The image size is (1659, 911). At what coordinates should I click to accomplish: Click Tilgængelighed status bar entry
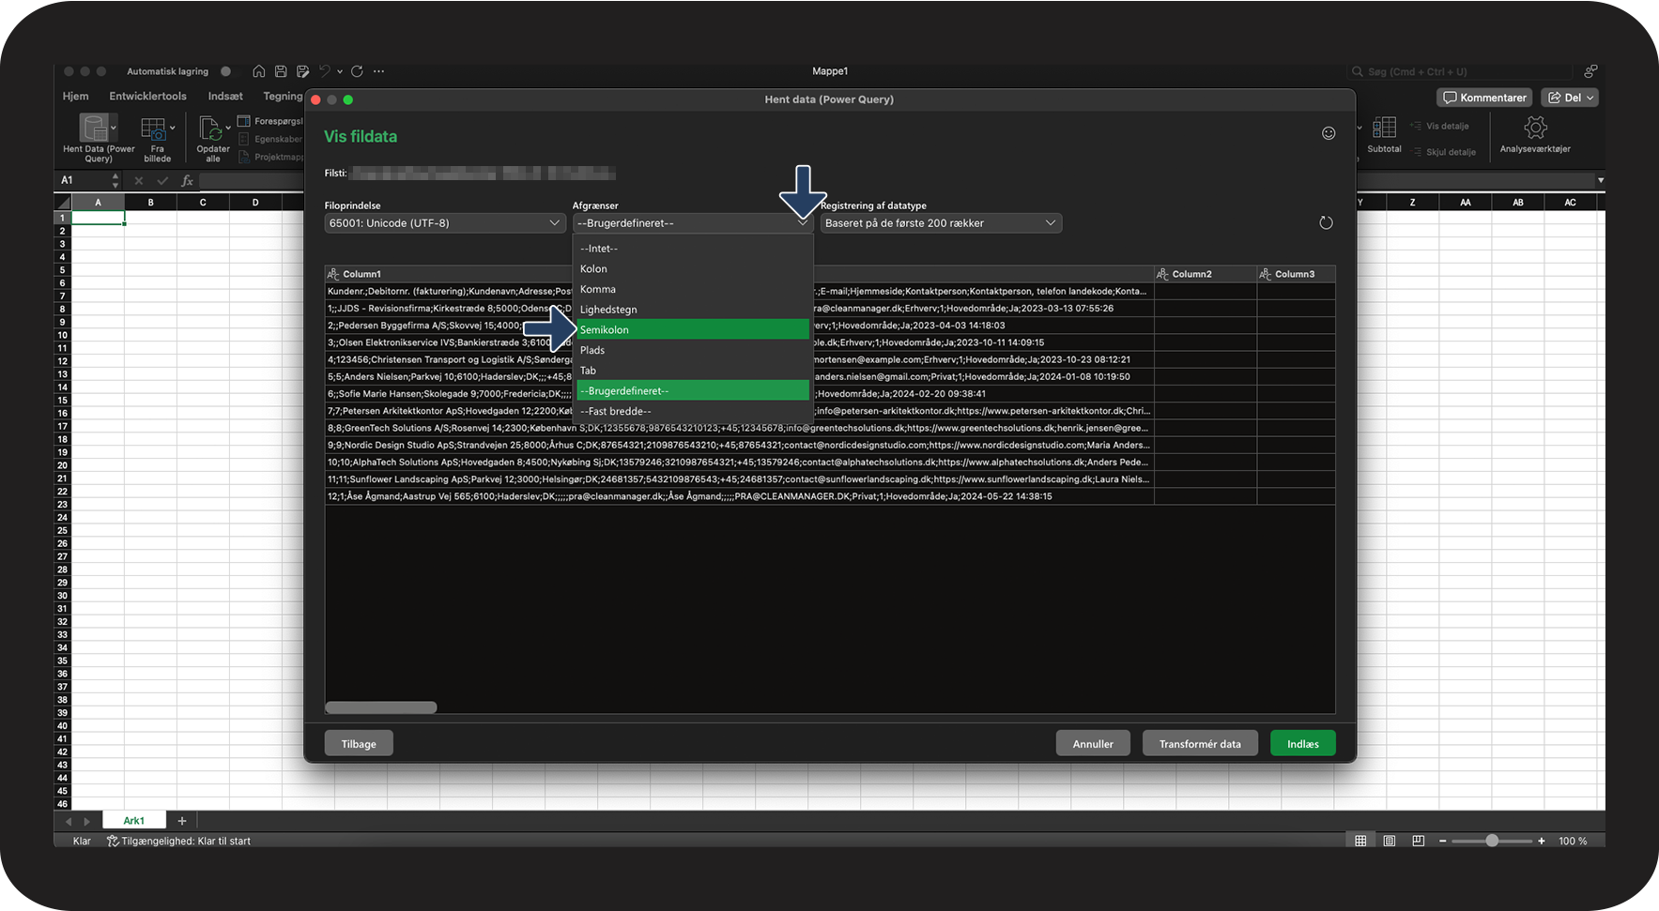[x=178, y=841]
